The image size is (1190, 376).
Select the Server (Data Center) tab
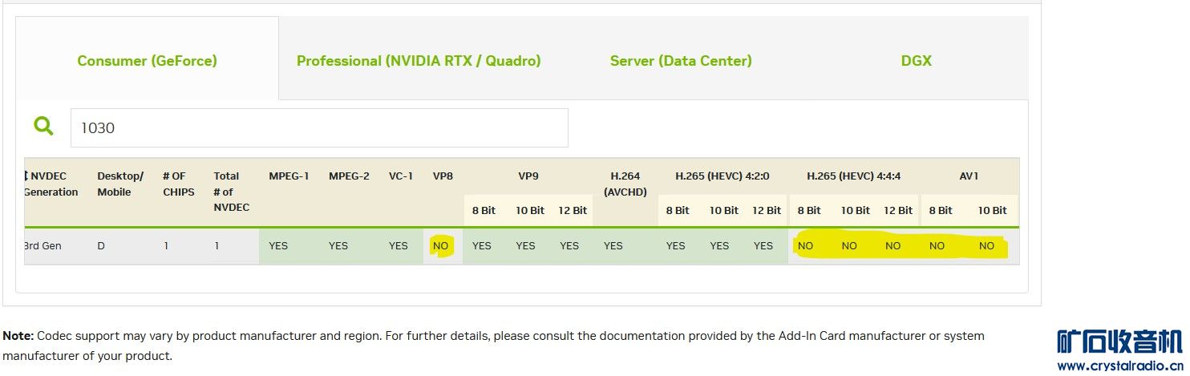pos(681,61)
